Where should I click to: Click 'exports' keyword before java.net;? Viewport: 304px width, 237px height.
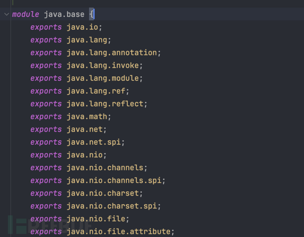[x=46, y=130]
